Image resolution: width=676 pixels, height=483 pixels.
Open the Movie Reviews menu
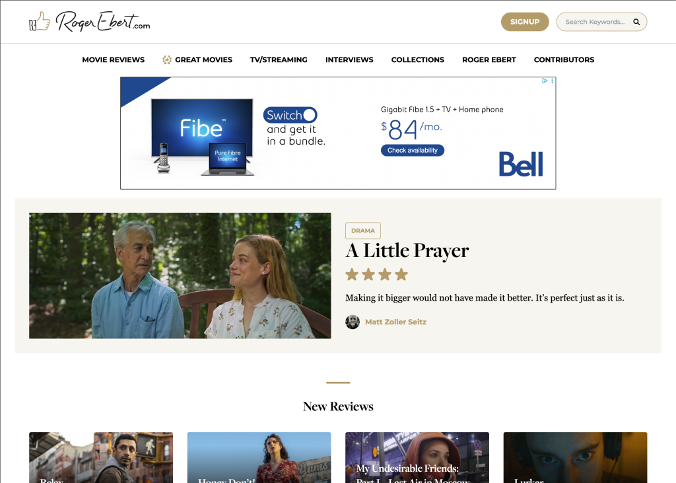coord(114,59)
